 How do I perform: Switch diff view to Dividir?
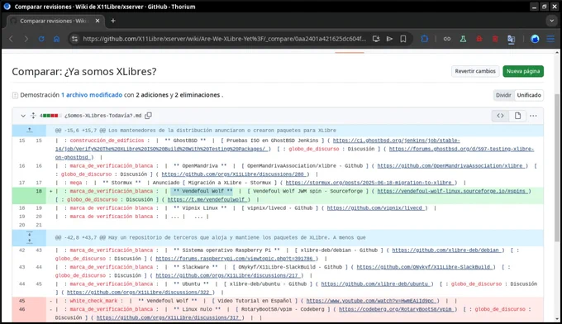[x=503, y=95]
